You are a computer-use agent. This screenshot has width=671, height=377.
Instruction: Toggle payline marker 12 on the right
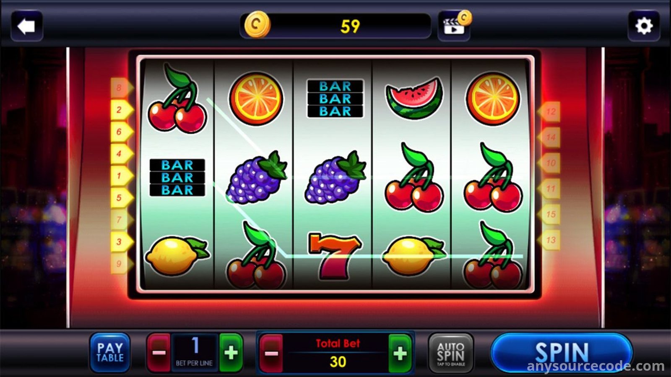[549, 111]
